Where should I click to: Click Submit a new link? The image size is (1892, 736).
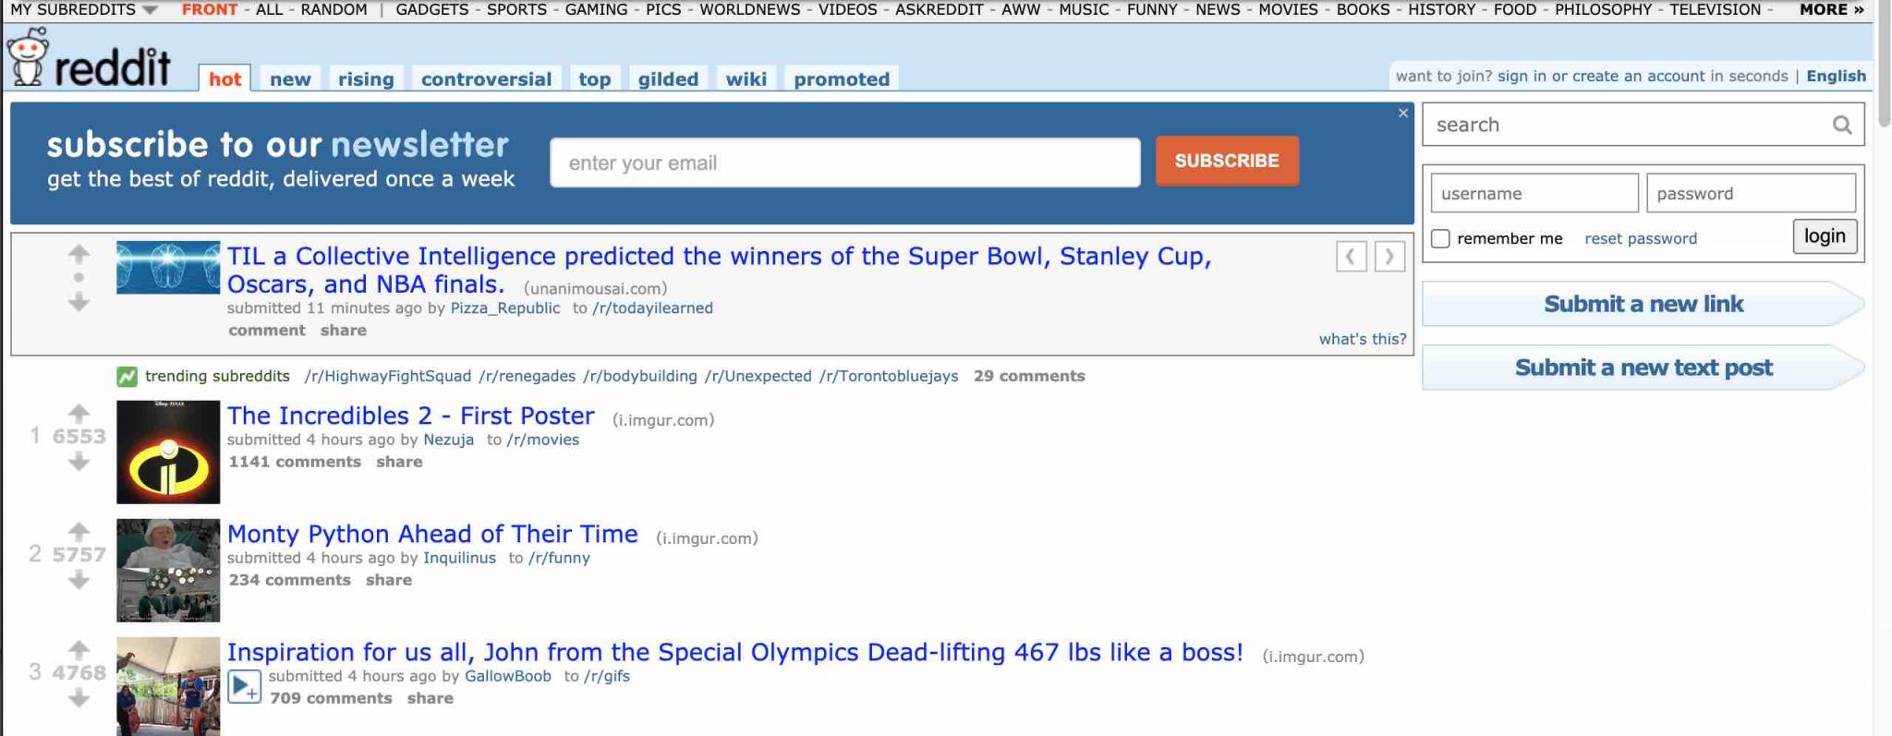tap(1644, 303)
